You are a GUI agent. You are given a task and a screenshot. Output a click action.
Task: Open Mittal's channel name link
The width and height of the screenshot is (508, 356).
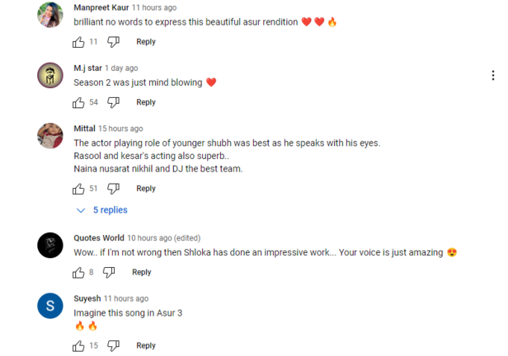pyautogui.click(x=84, y=129)
